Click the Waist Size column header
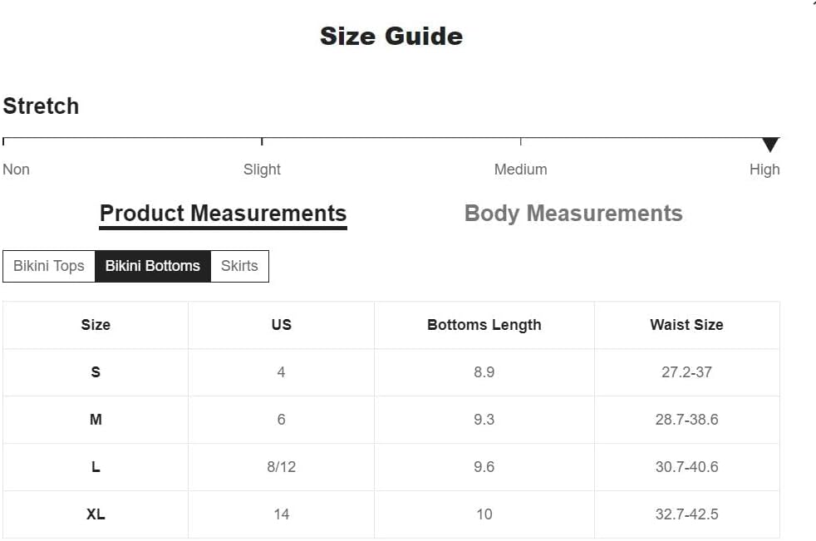This screenshot has height=541, width=816. [687, 325]
